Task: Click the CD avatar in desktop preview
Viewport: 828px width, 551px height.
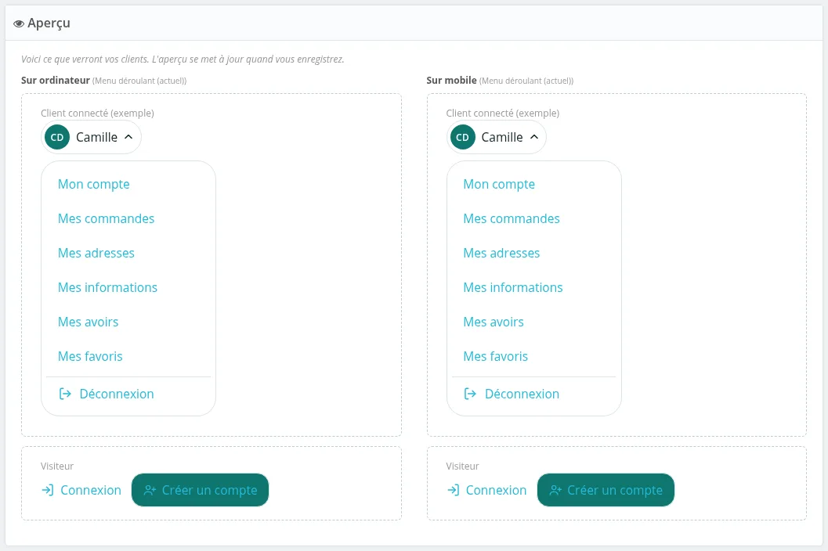Action: (57, 137)
